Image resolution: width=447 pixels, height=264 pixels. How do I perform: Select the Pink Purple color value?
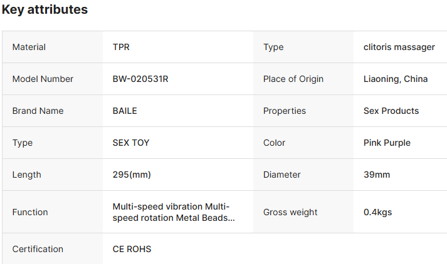387,143
